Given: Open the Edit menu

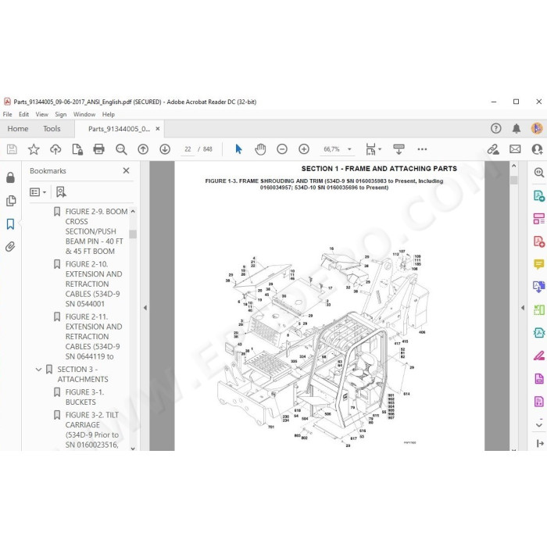Looking at the screenshot, I should (23, 114).
